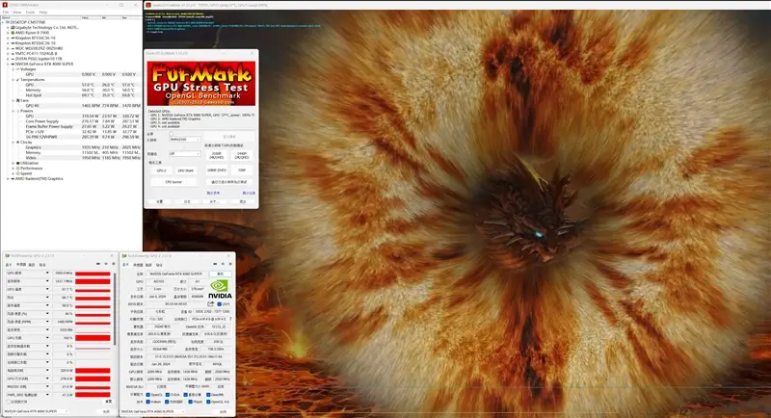Expand Utilization group in monitor tree
This screenshot has width=771, height=418.
pos(13,163)
